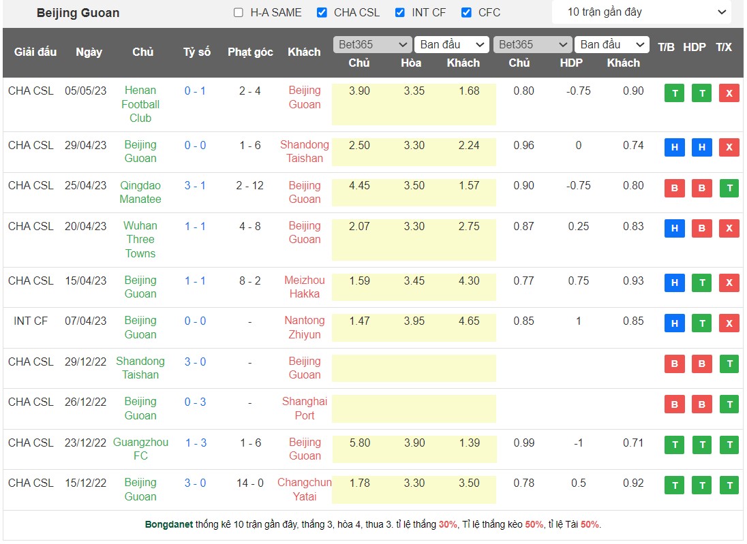Click the 'Phạt góc' column header

click(250, 52)
